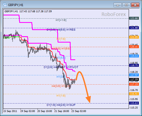The height and width of the screenshot is (116, 142).
Task: Click the orange forecast arrow head
Action: 88,100
